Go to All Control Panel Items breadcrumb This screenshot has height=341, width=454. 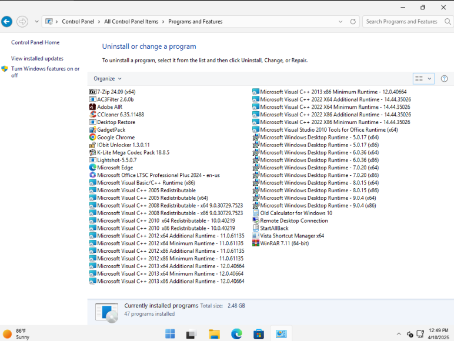pos(131,22)
